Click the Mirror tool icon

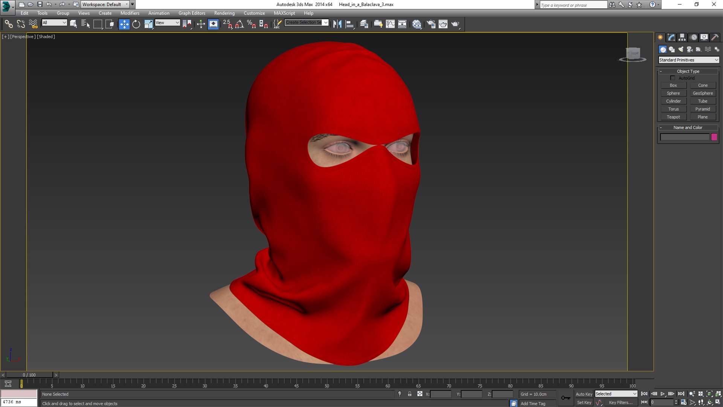click(337, 24)
